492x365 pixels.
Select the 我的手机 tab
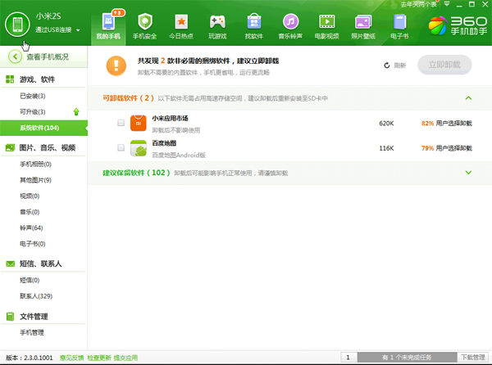(108, 25)
